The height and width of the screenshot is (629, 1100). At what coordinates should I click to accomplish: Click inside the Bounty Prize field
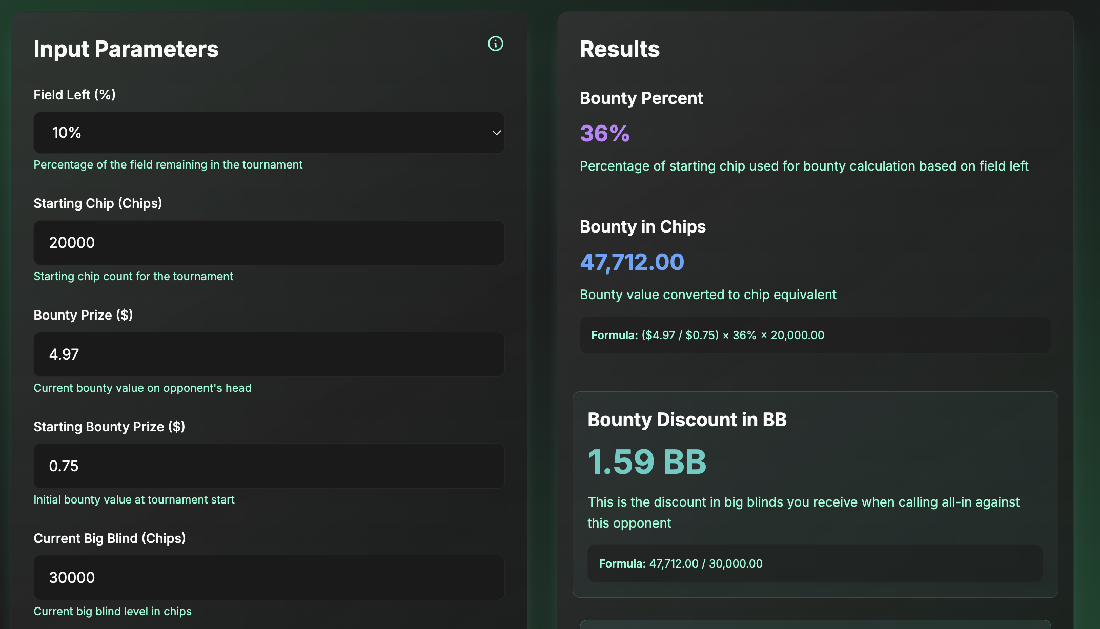269,354
